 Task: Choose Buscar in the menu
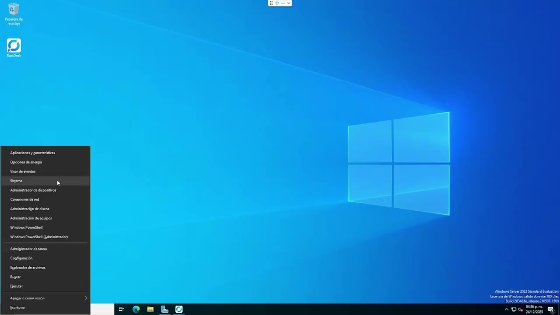pos(45,276)
